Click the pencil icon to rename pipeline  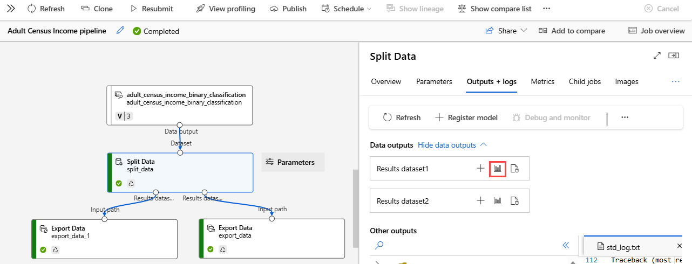click(x=120, y=31)
